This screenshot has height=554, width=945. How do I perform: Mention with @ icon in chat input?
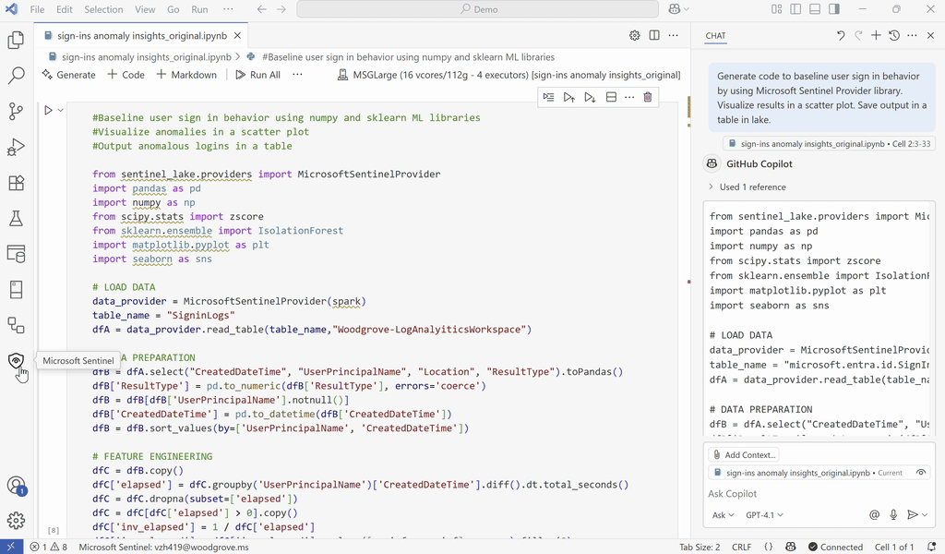coord(875,515)
